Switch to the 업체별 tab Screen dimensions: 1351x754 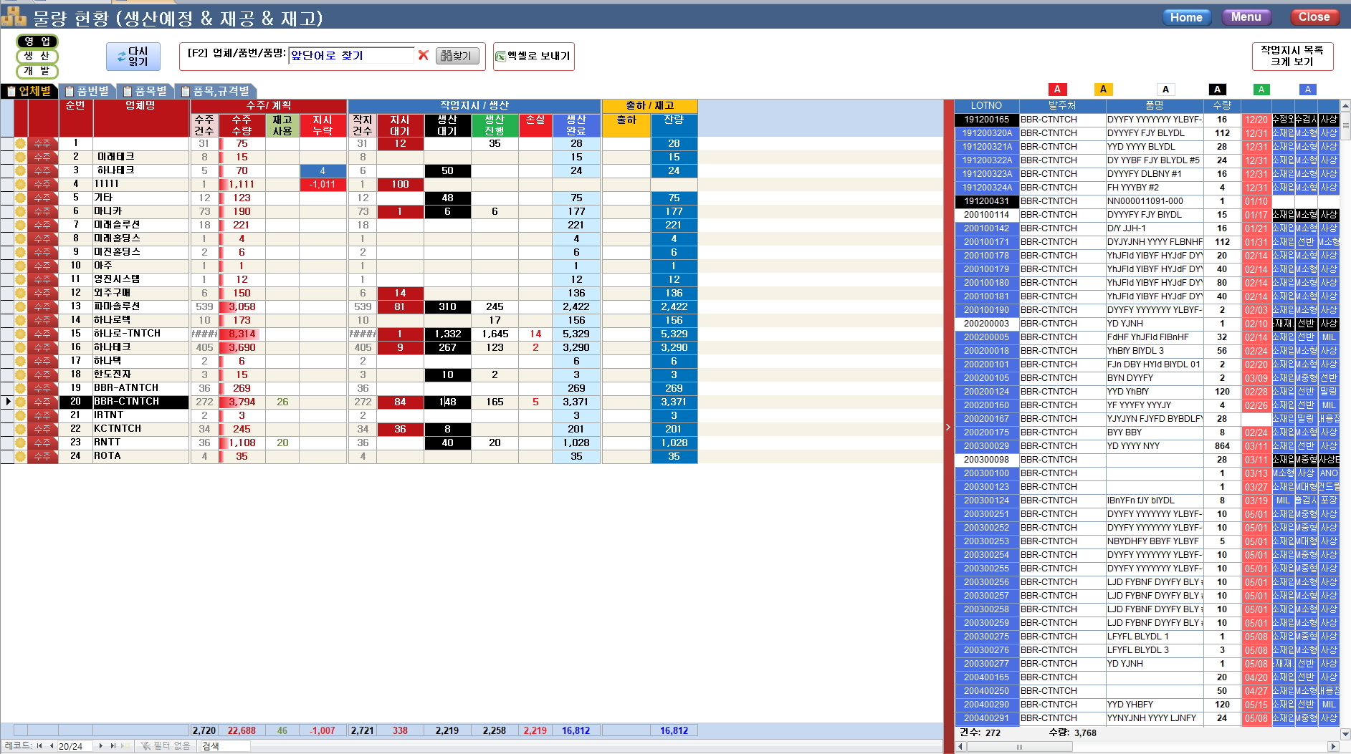29,91
